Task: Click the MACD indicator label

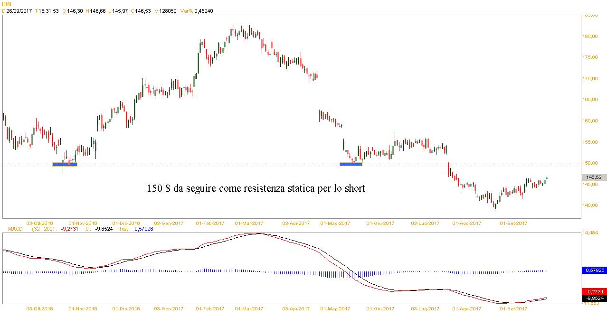Action: [15, 228]
